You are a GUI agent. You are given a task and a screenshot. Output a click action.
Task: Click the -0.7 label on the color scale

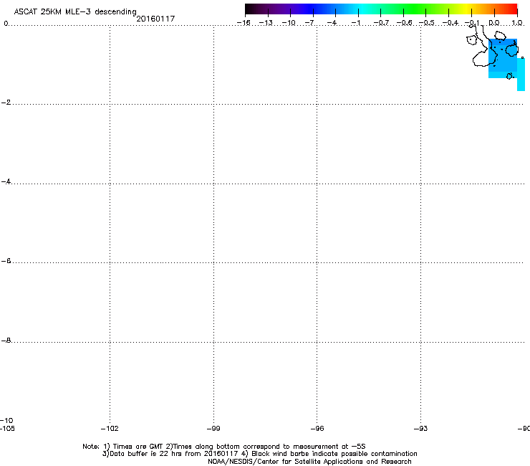(381, 23)
